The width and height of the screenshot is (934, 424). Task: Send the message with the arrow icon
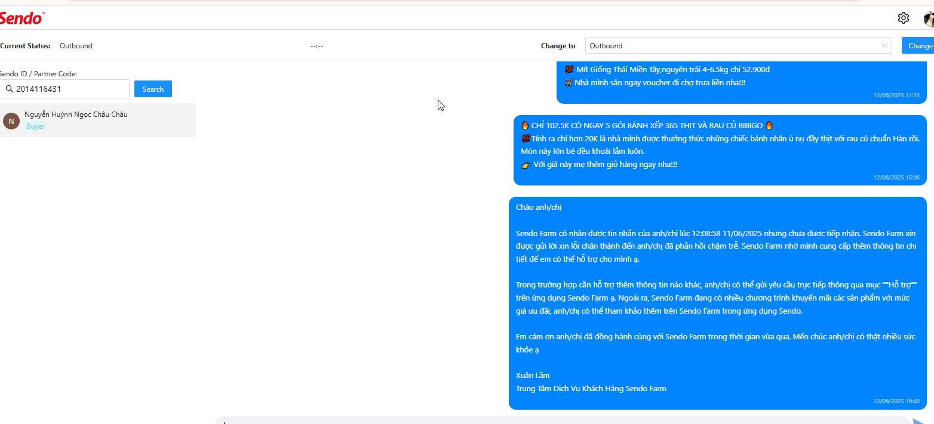tap(920, 420)
